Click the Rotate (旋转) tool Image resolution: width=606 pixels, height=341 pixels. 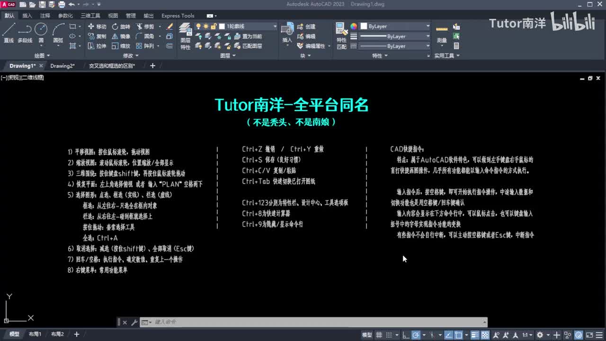[x=121, y=27]
